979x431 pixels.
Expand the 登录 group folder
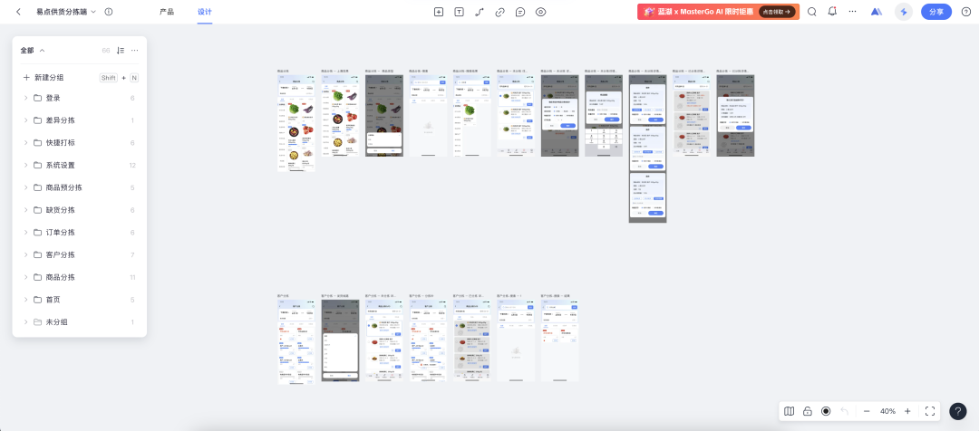click(25, 98)
